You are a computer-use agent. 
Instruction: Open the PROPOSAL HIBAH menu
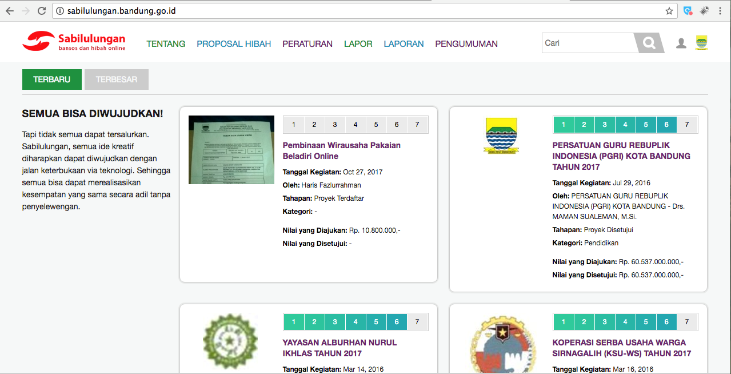click(x=234, y=43)
